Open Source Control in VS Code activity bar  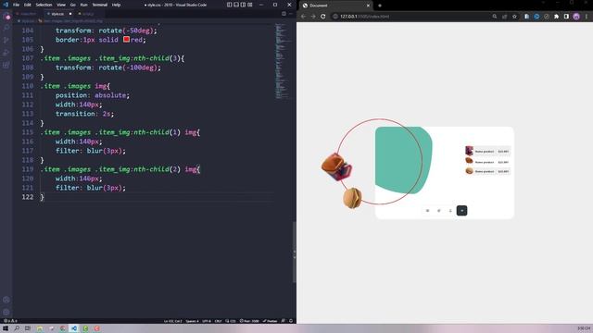coord(6,41)
